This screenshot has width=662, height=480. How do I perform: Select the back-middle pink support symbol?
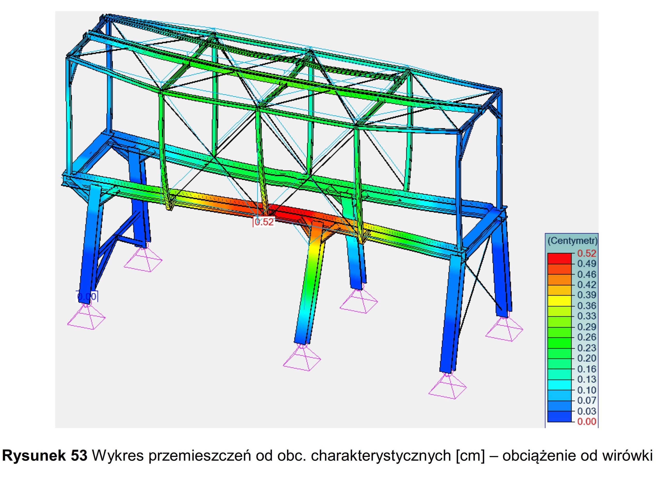pos(359,301)
